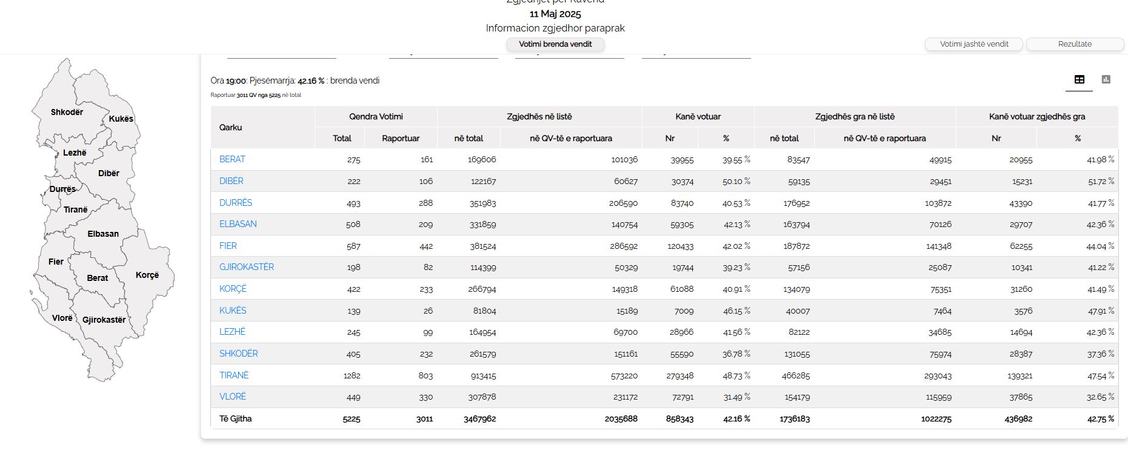Open the BERAT county link
1128x468 pixels.
coord(232,159)
